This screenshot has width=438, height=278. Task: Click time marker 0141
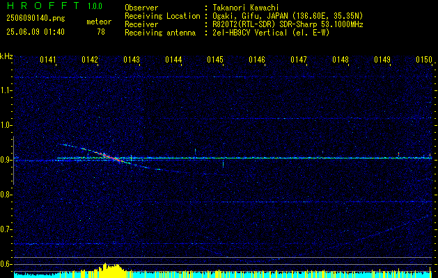click(x=48, y=60)
